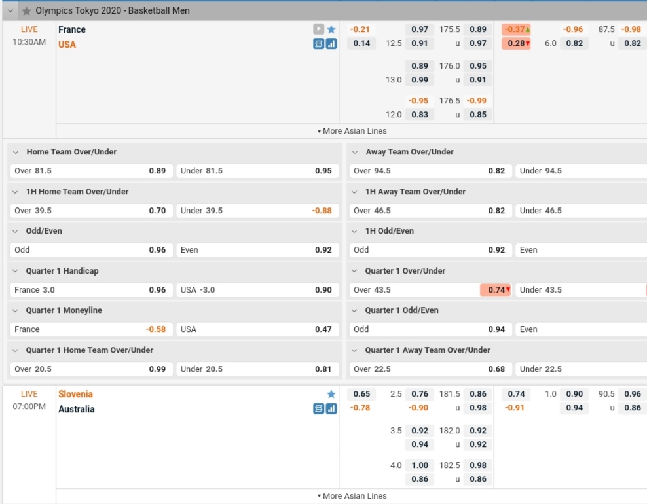Collapse the 1H Odd/Even market
Screen dimensions: 647x504
pyautogui.click(x=354, y=231)
